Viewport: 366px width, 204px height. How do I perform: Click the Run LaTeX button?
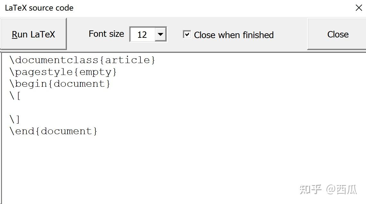[x=33, y=34]
